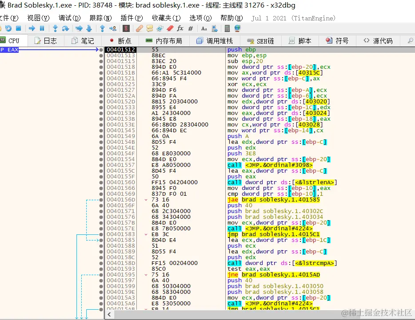The height and width of the screenshot is (320, 415).
Task: Click the trace over toolbar icon
Action: tap(89, 28)
